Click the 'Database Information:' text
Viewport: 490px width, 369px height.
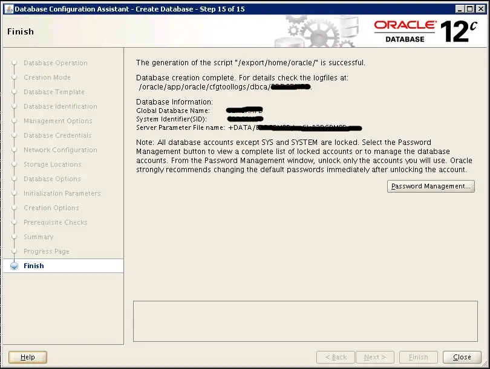point(174,102)
